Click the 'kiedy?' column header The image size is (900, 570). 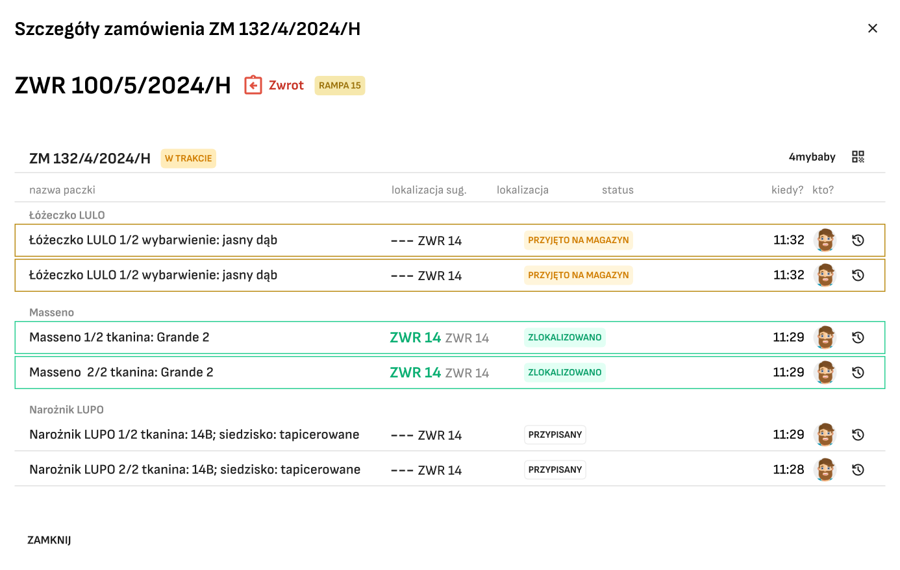787,190
